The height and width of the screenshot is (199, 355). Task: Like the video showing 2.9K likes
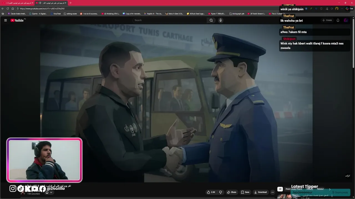(x=211, y=192)
